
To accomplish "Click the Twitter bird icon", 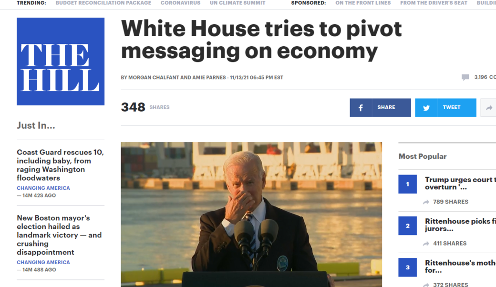I will 426,108.
